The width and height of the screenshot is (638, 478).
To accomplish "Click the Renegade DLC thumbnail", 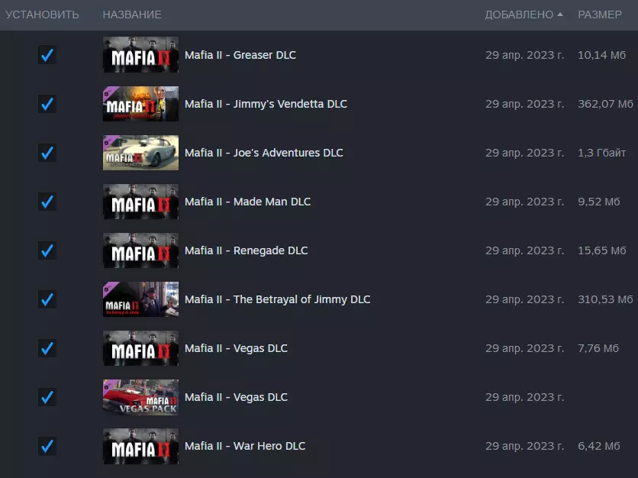I will (x=140, y=250).
